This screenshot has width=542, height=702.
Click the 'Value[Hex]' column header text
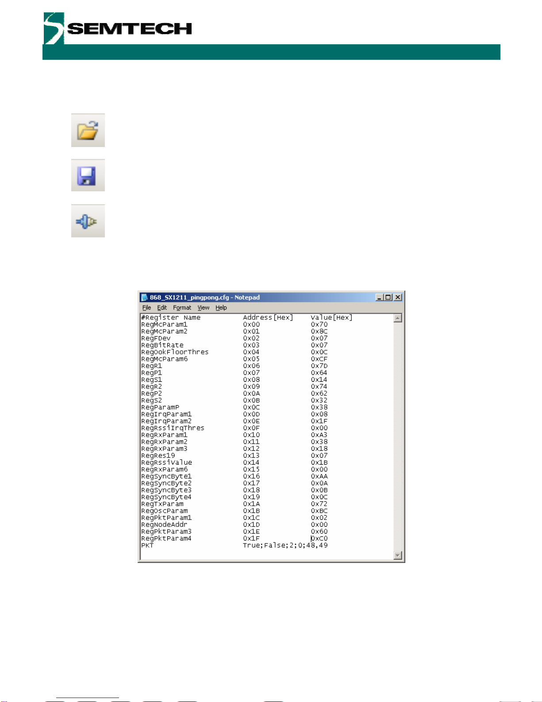pos(331,318)
